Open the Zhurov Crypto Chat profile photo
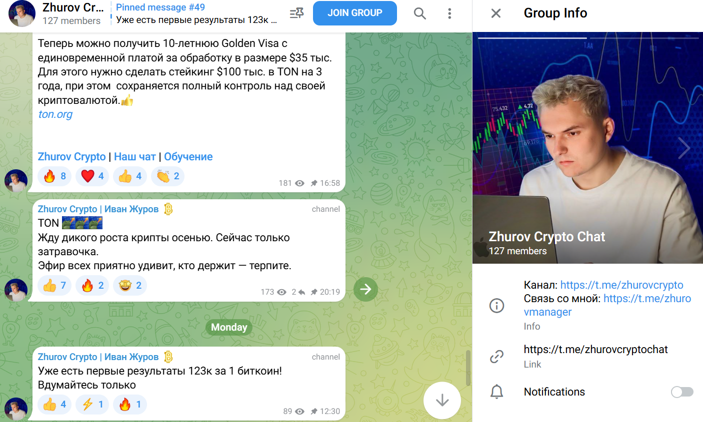The width and height of the screenshot is (703, 422). click(587, 148)
